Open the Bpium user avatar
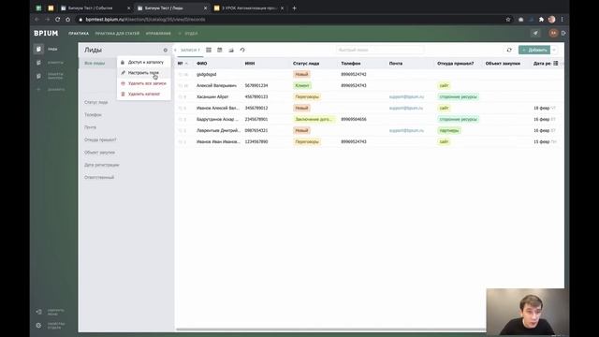Screen dimensions: 599x337 [553, 34]
